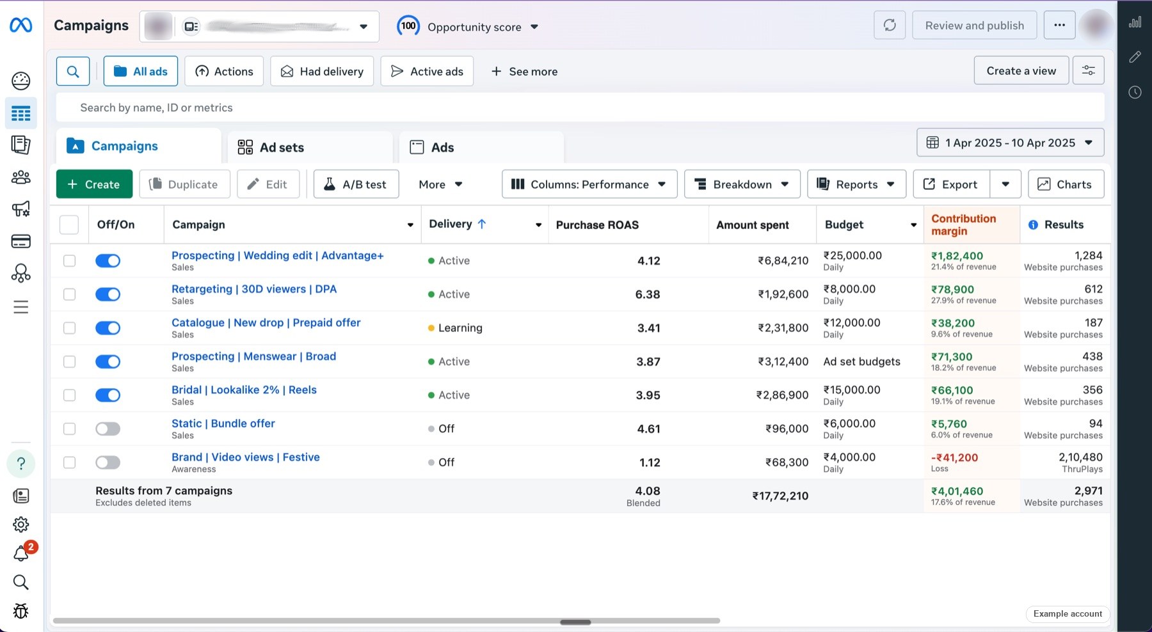Switch to the Ad sets tab
Image resolution: width=1152 pixels, height=632 pixels.
pos(310,147)
